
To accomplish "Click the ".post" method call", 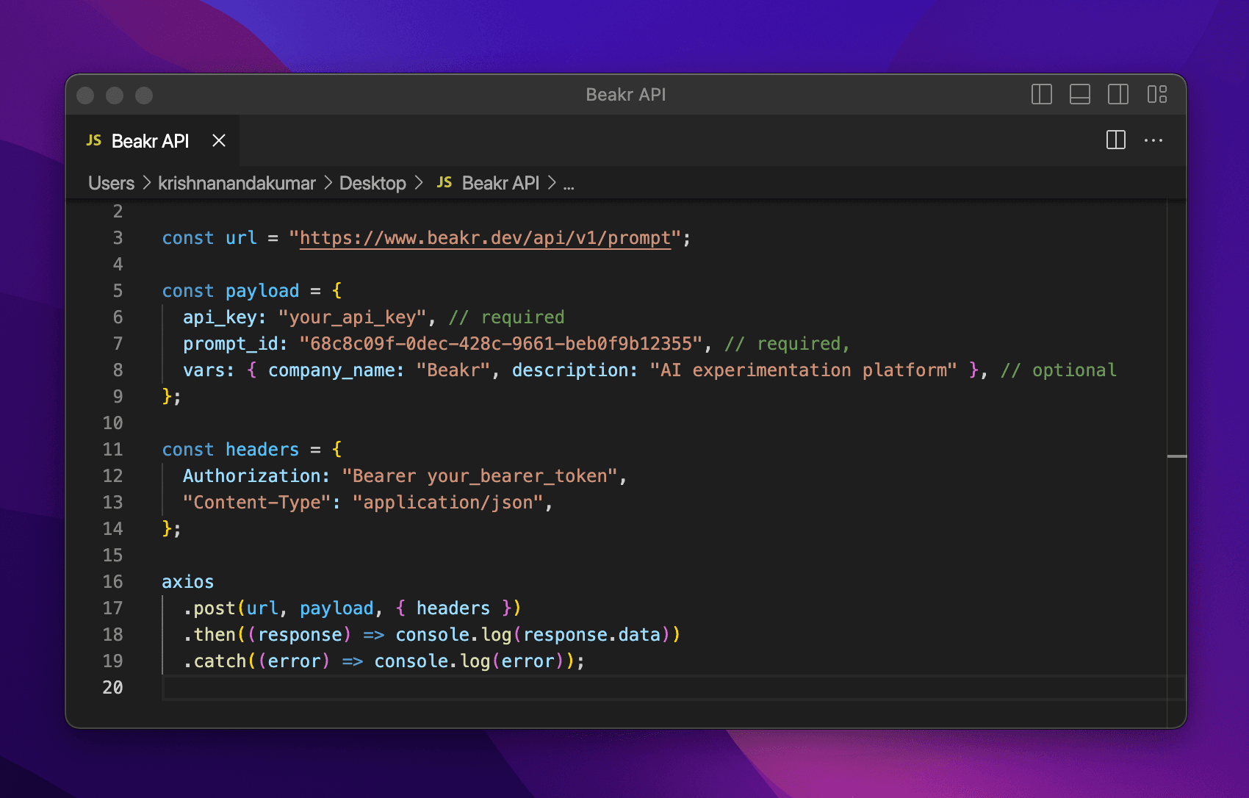I will (209, 608).
